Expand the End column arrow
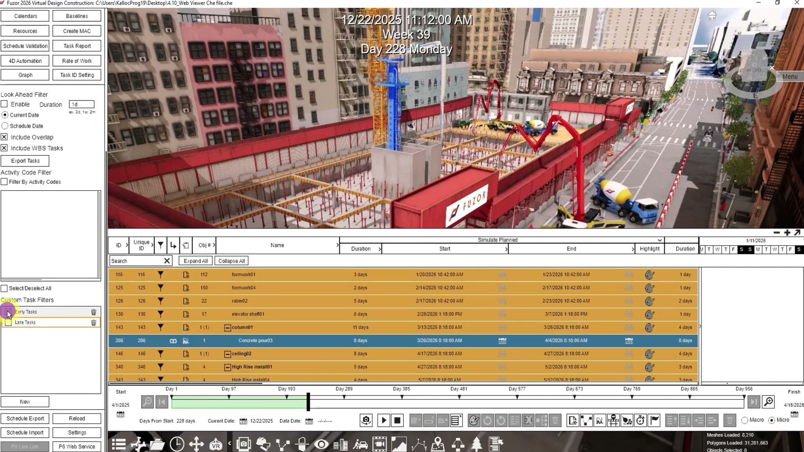 [633, 249]
